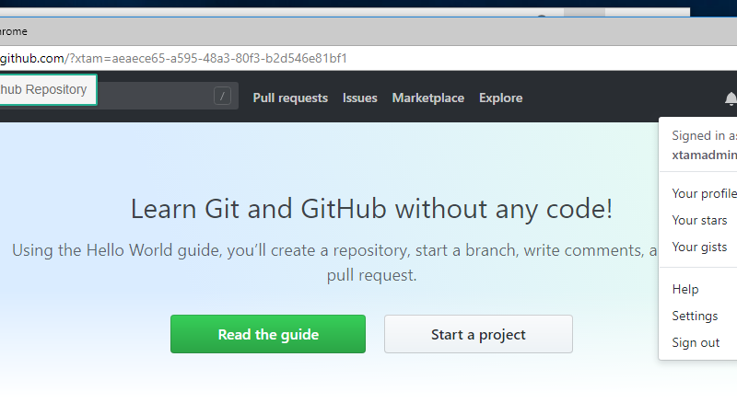Click the 'hub Repository' tooltip box
Viewport: 737px width, 403px height.
pos(46,89)
